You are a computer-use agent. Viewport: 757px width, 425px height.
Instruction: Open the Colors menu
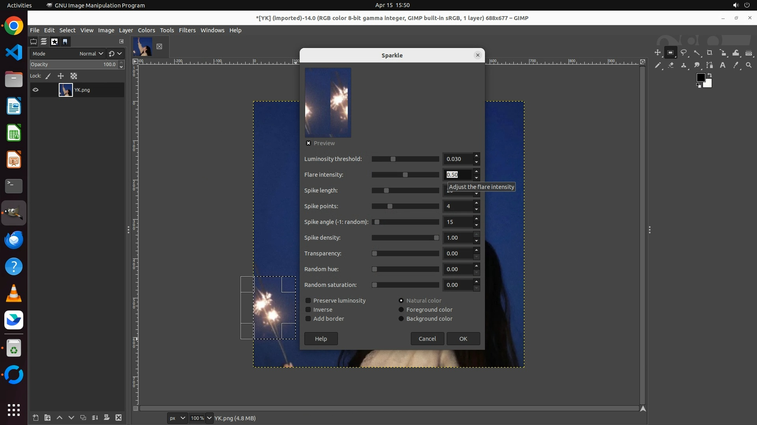click(x=146, y=30)
